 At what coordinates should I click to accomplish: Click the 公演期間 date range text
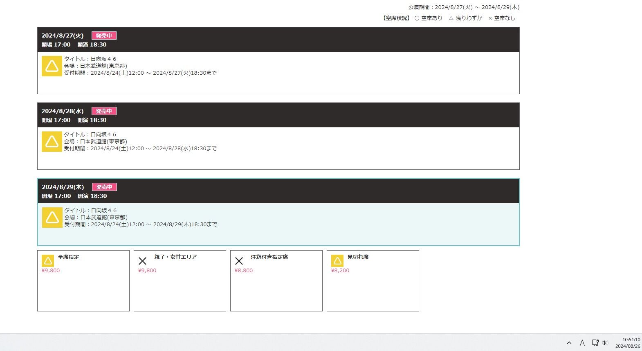coord(464,7)
